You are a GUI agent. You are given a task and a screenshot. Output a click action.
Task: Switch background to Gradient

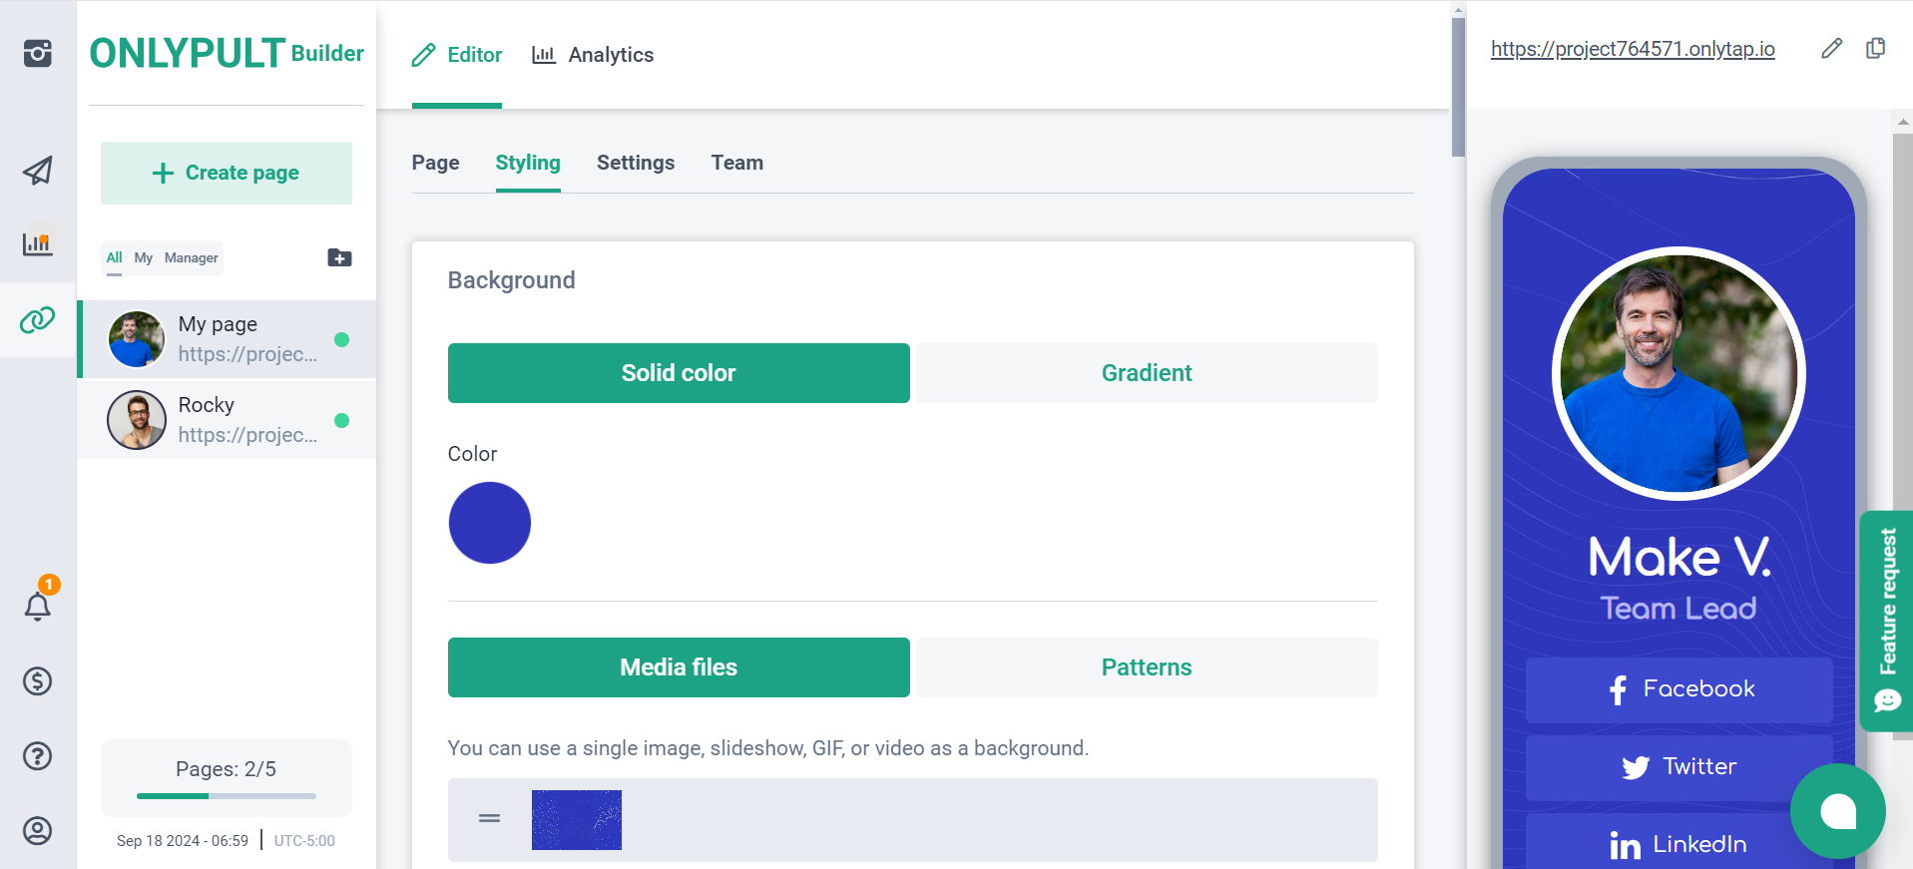tap(1147, 373)
